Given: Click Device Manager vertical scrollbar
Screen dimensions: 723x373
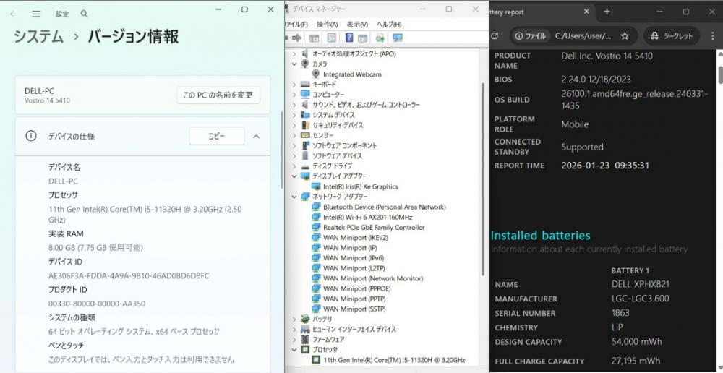Looking at the screenshot, I should [x=482, y=180].
